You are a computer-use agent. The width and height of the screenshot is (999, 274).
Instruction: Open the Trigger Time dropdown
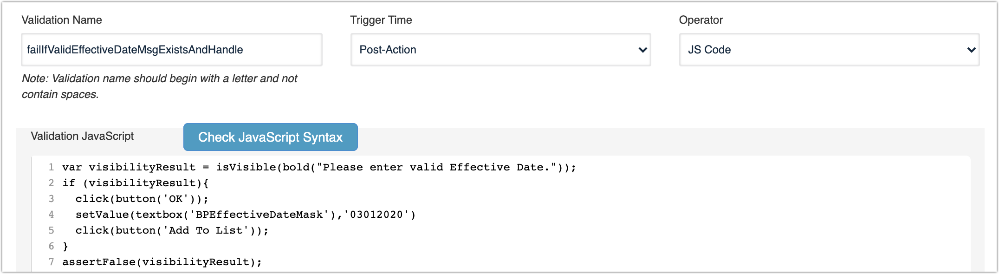[x=500, y=50]
